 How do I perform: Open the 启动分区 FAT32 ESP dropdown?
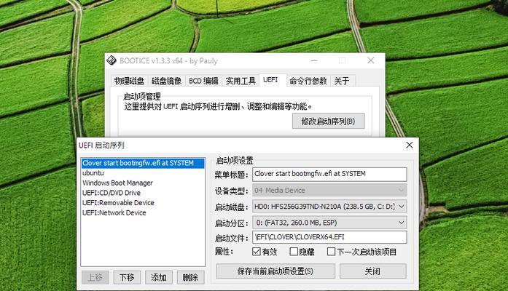(x=329, y=223)
